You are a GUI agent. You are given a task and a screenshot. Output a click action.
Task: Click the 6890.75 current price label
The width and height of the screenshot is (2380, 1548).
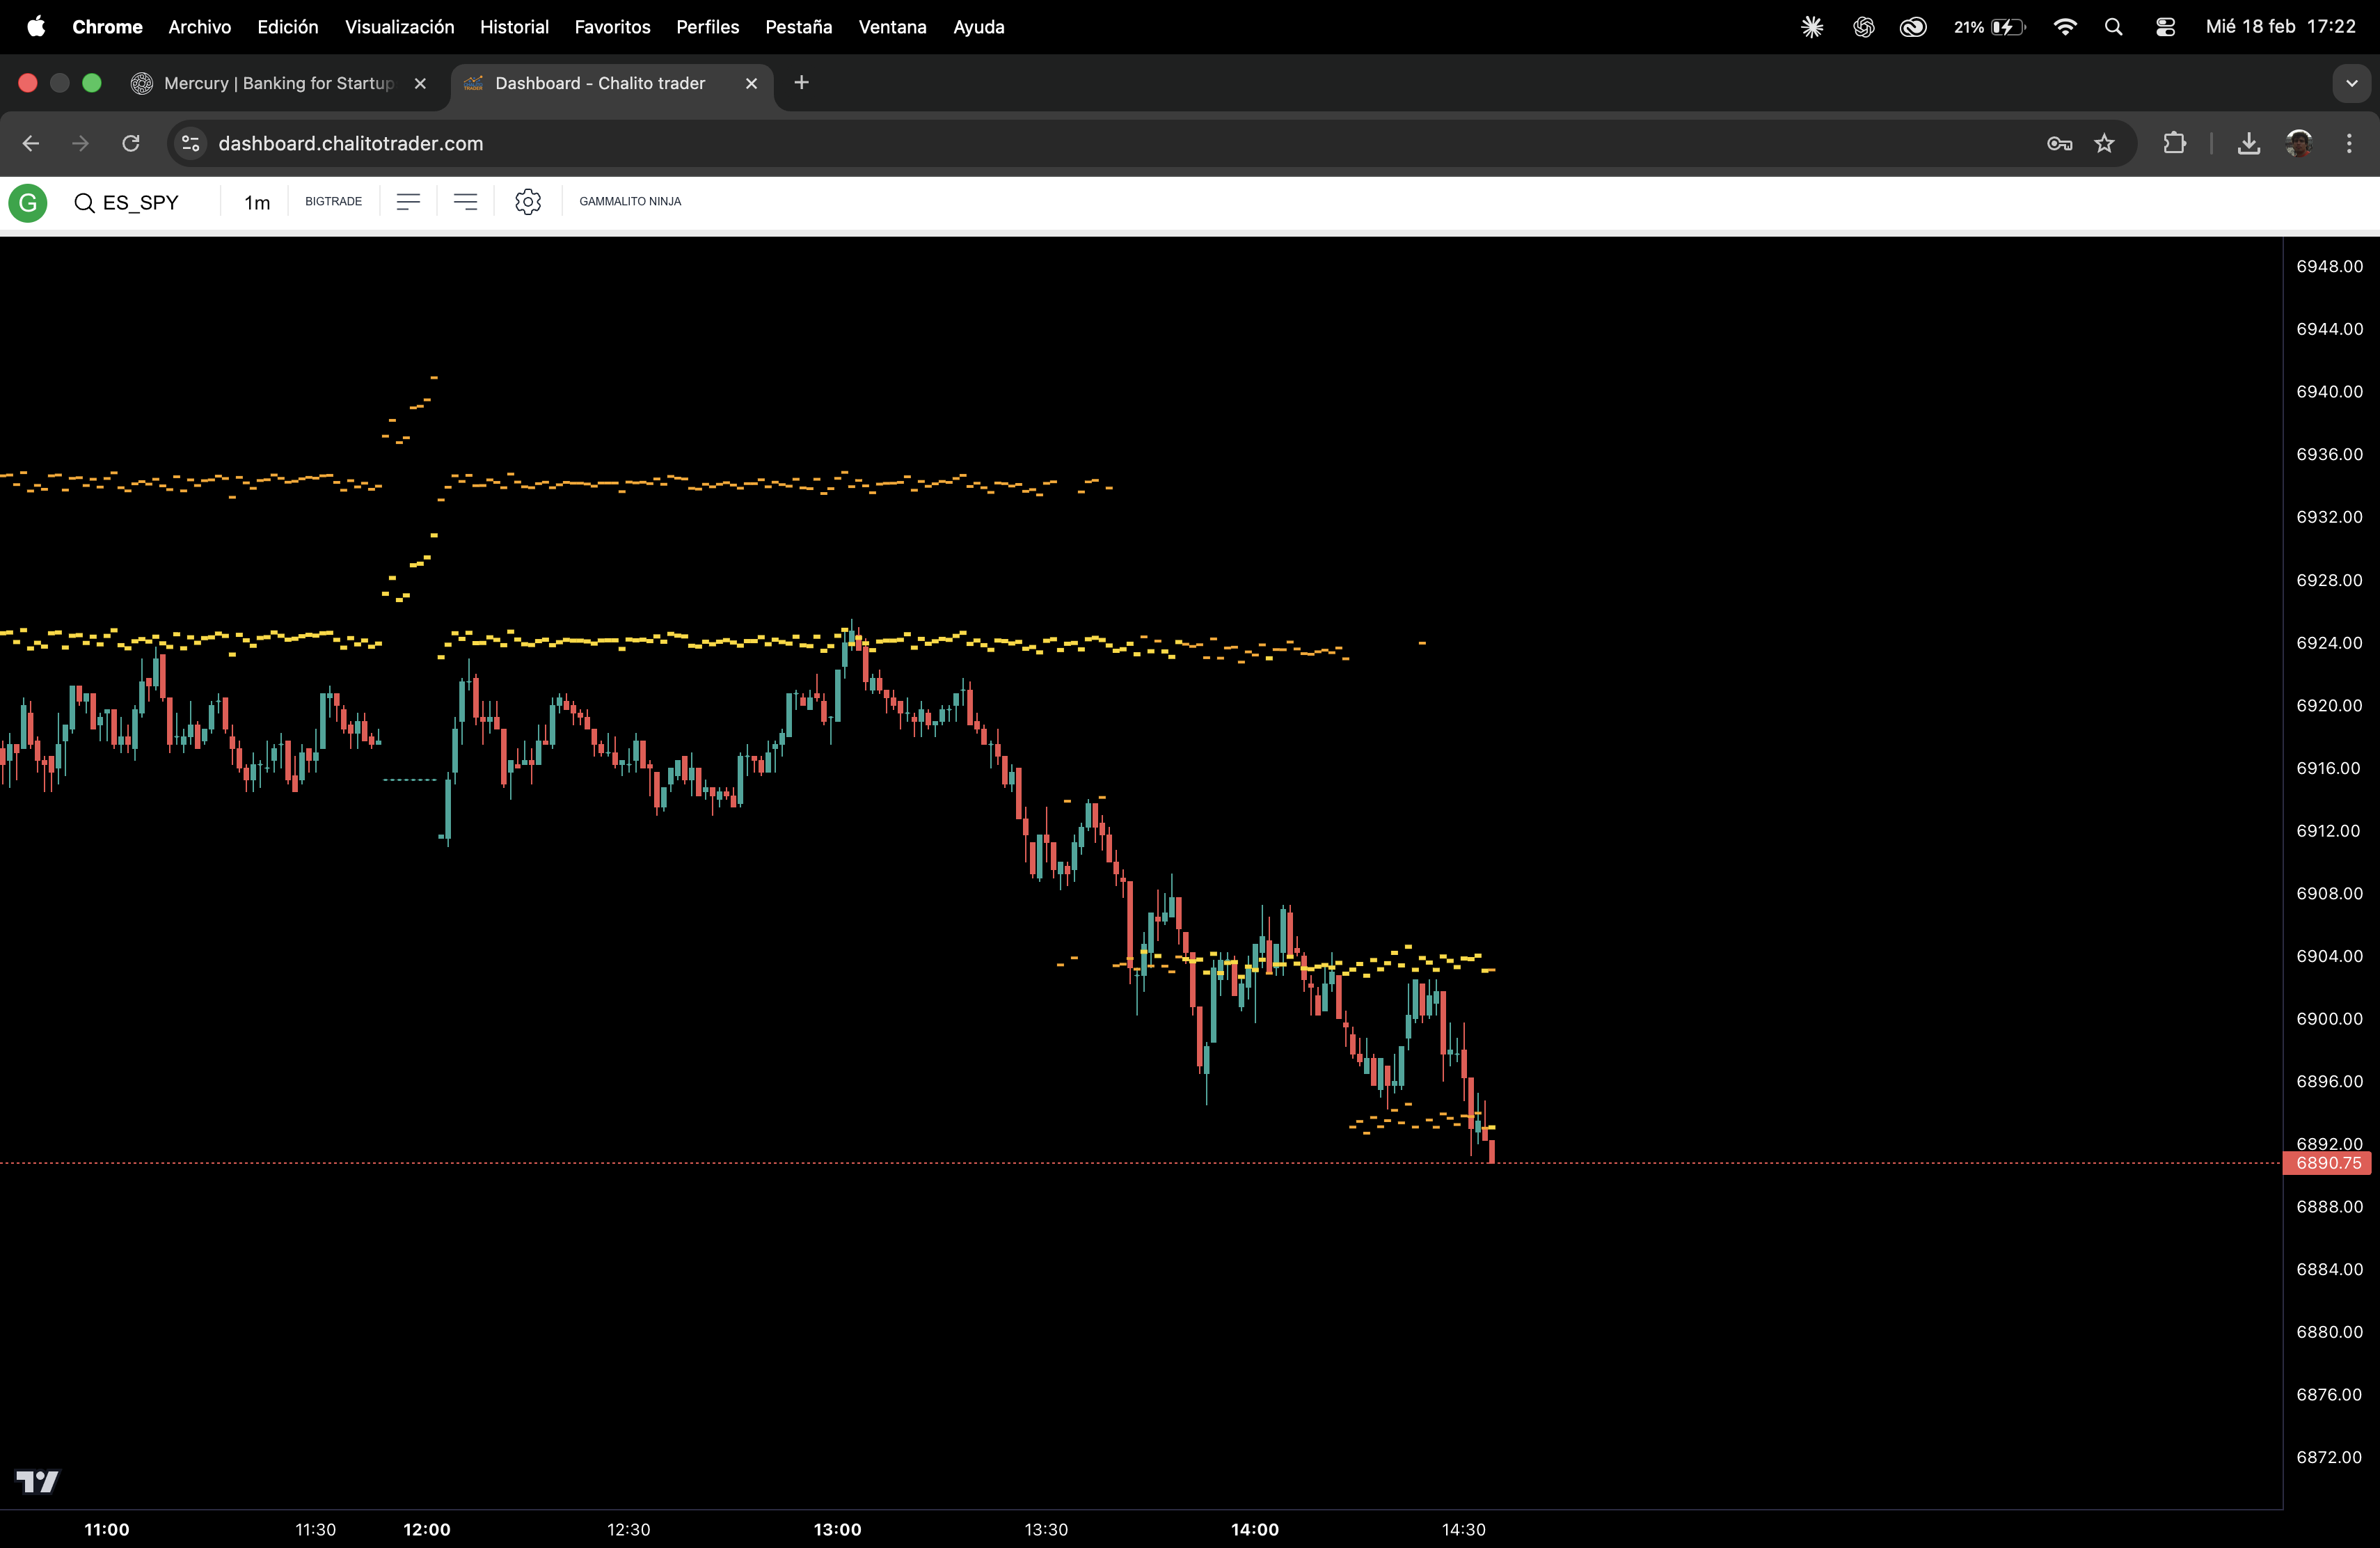click(2328, 1163)
